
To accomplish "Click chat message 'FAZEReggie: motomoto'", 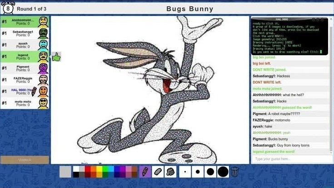I will tap(271, 120).
